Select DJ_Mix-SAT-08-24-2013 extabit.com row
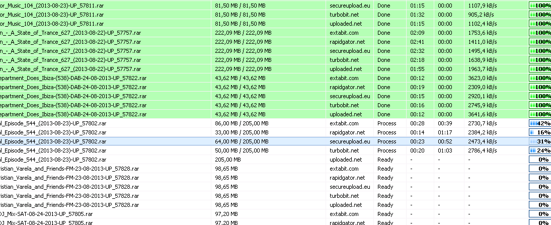Viewport: 551px width, 225px height. 276,214
